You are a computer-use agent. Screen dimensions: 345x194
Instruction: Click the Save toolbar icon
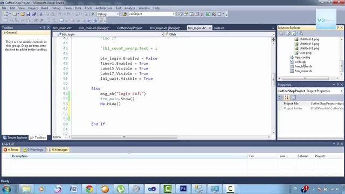tap(29, 14)
